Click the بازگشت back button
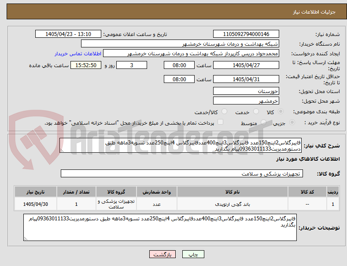This screenshot has width=347, height=266. click(x=162, y=255)
